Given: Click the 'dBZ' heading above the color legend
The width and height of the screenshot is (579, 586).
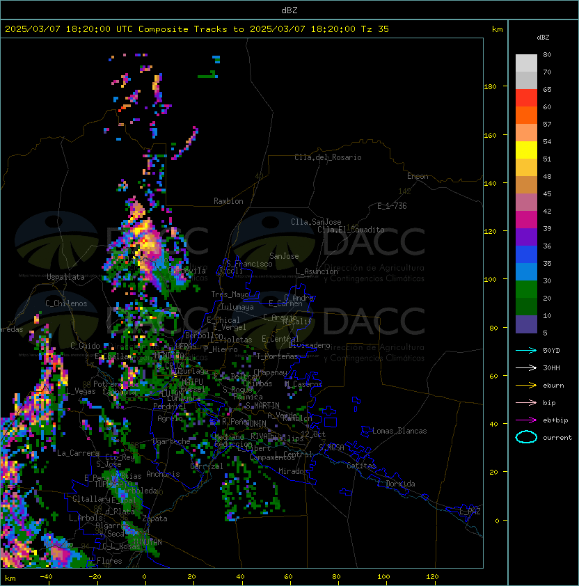Looking at the screenshot, I should (x=543, y=38).
